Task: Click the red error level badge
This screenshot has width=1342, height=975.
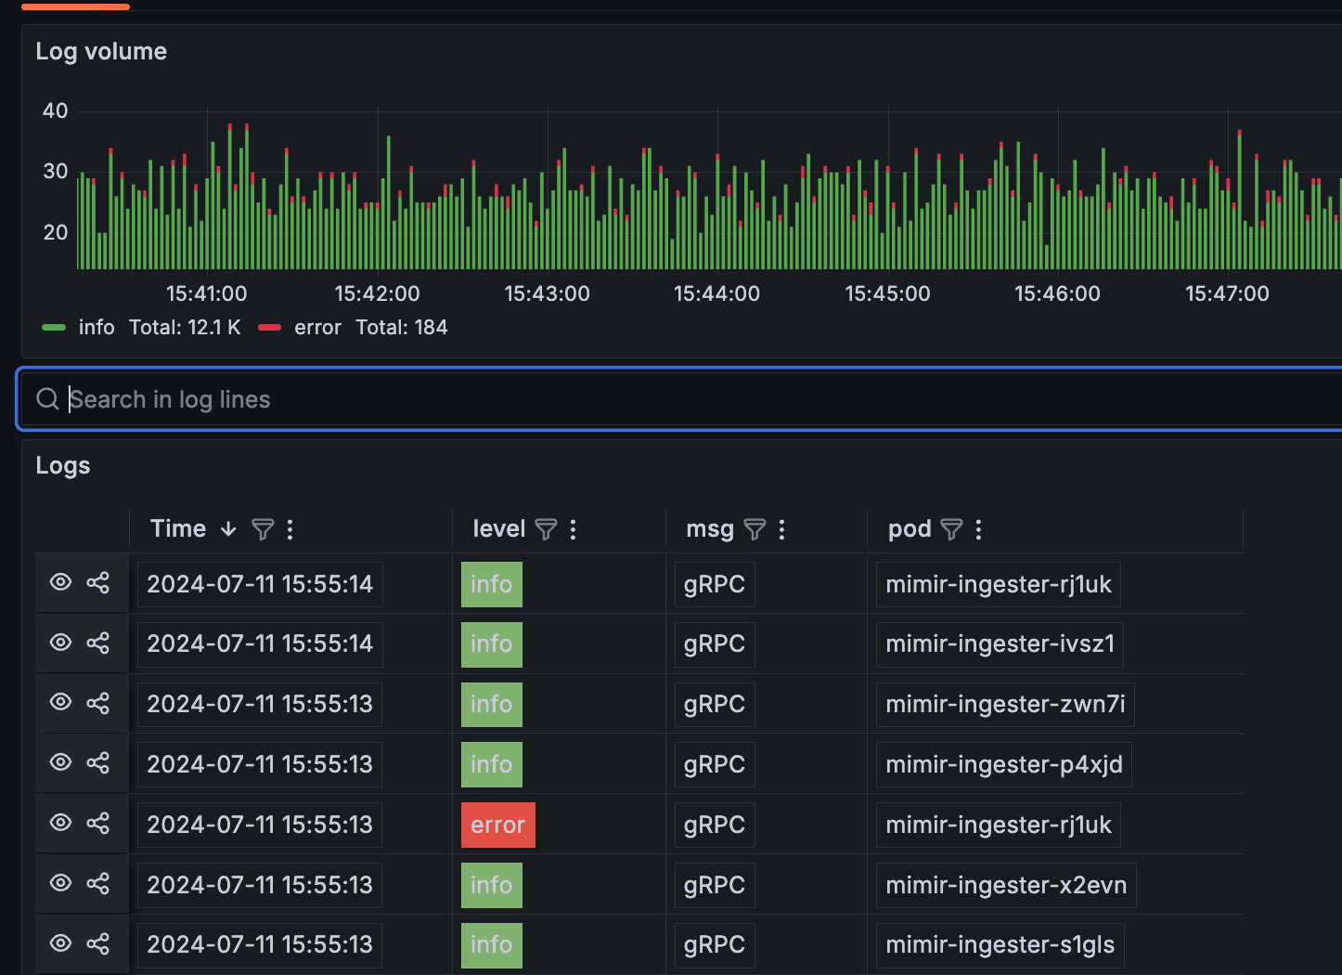Action: pos(497,825)
